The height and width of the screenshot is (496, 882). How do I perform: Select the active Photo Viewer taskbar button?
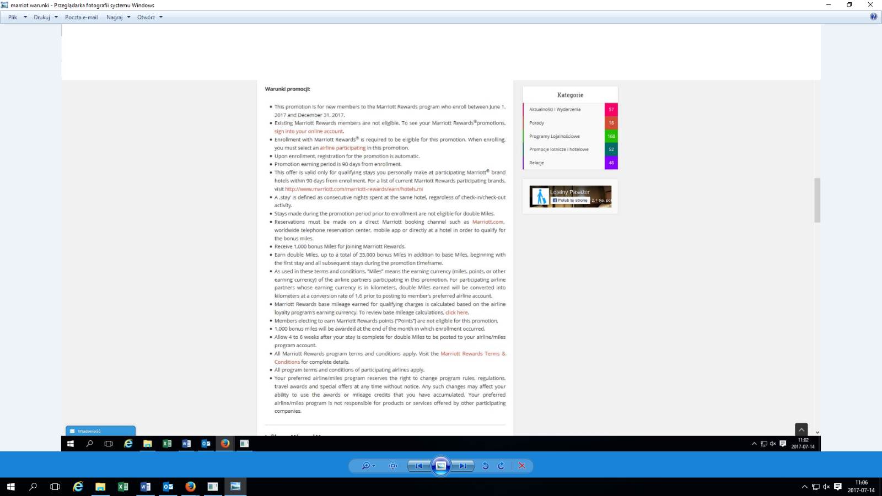coord(235,487)
